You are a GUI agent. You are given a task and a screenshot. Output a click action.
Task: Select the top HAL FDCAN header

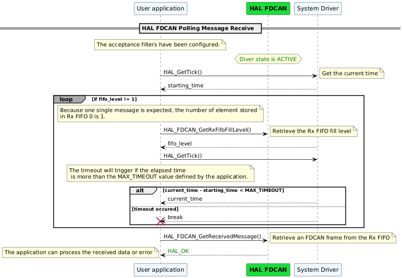point(268,8)
